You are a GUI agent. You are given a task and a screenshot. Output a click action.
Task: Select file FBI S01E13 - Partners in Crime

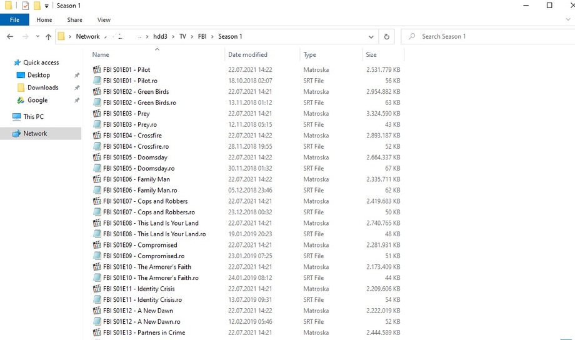pos(144,332)
